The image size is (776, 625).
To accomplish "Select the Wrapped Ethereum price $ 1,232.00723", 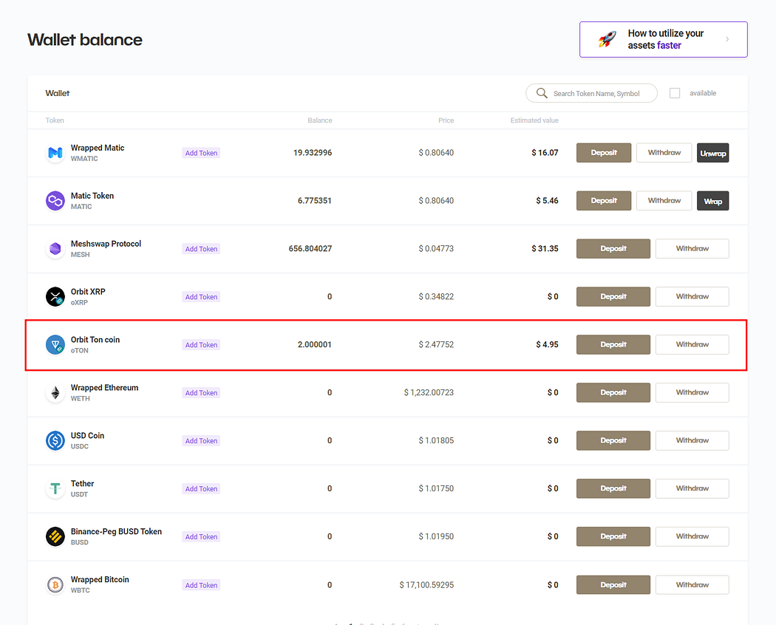I will tap(429, 393).
